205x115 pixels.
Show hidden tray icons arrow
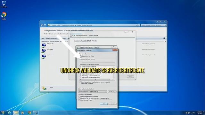[x=184, y=113]
